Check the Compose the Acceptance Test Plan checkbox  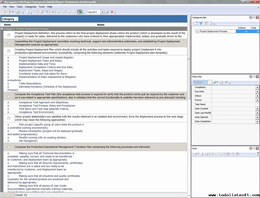click(9, 96)
